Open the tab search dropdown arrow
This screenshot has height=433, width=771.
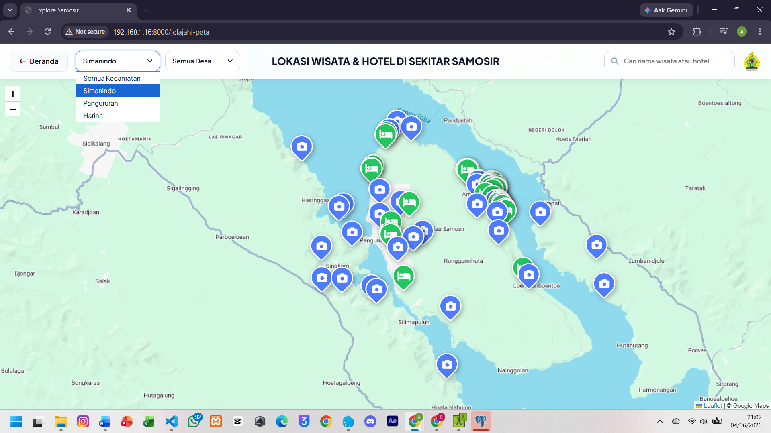(x=10, y=10)
